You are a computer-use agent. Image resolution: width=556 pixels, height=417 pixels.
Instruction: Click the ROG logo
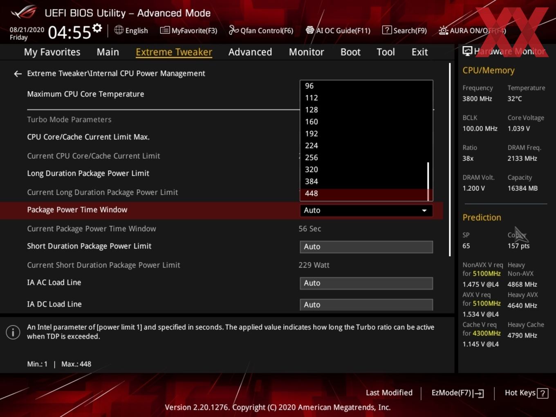click(24, 12)
